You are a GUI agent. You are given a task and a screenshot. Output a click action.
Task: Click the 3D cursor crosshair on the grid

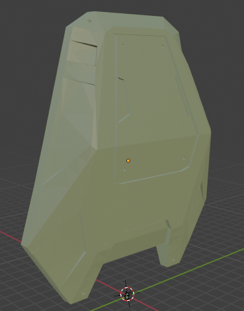[128, 294]
